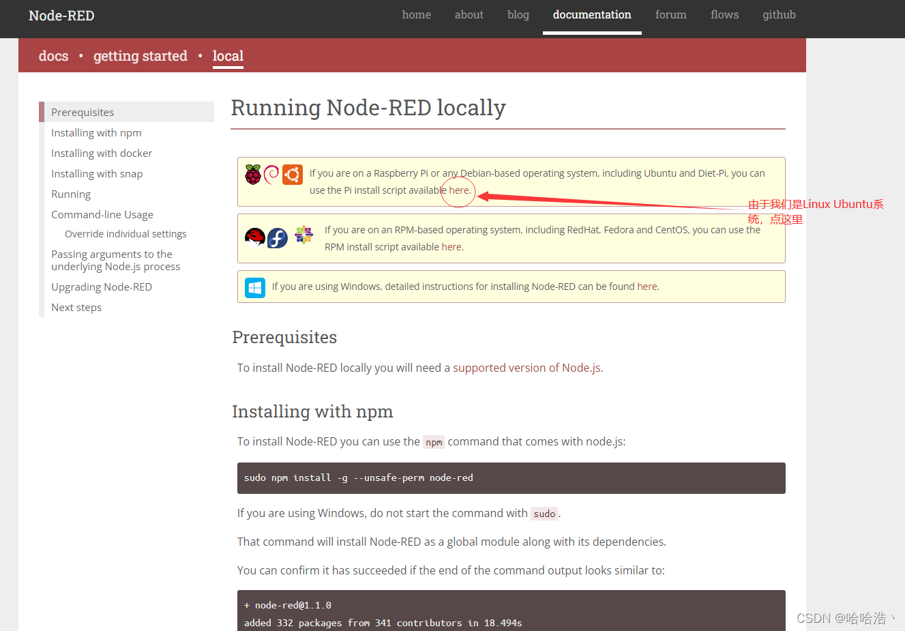The width and height of the screenshot is (905, 631).
Task: Open the Node-RED site logo
Action: [x=61, y=16]
